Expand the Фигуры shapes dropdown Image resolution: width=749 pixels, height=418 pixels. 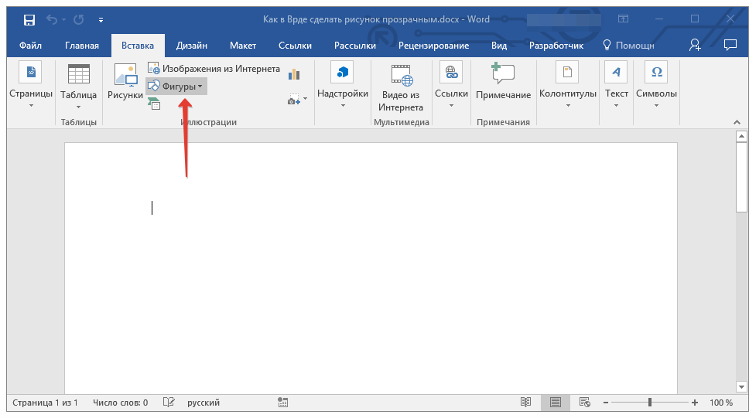[x=176, y=87]
